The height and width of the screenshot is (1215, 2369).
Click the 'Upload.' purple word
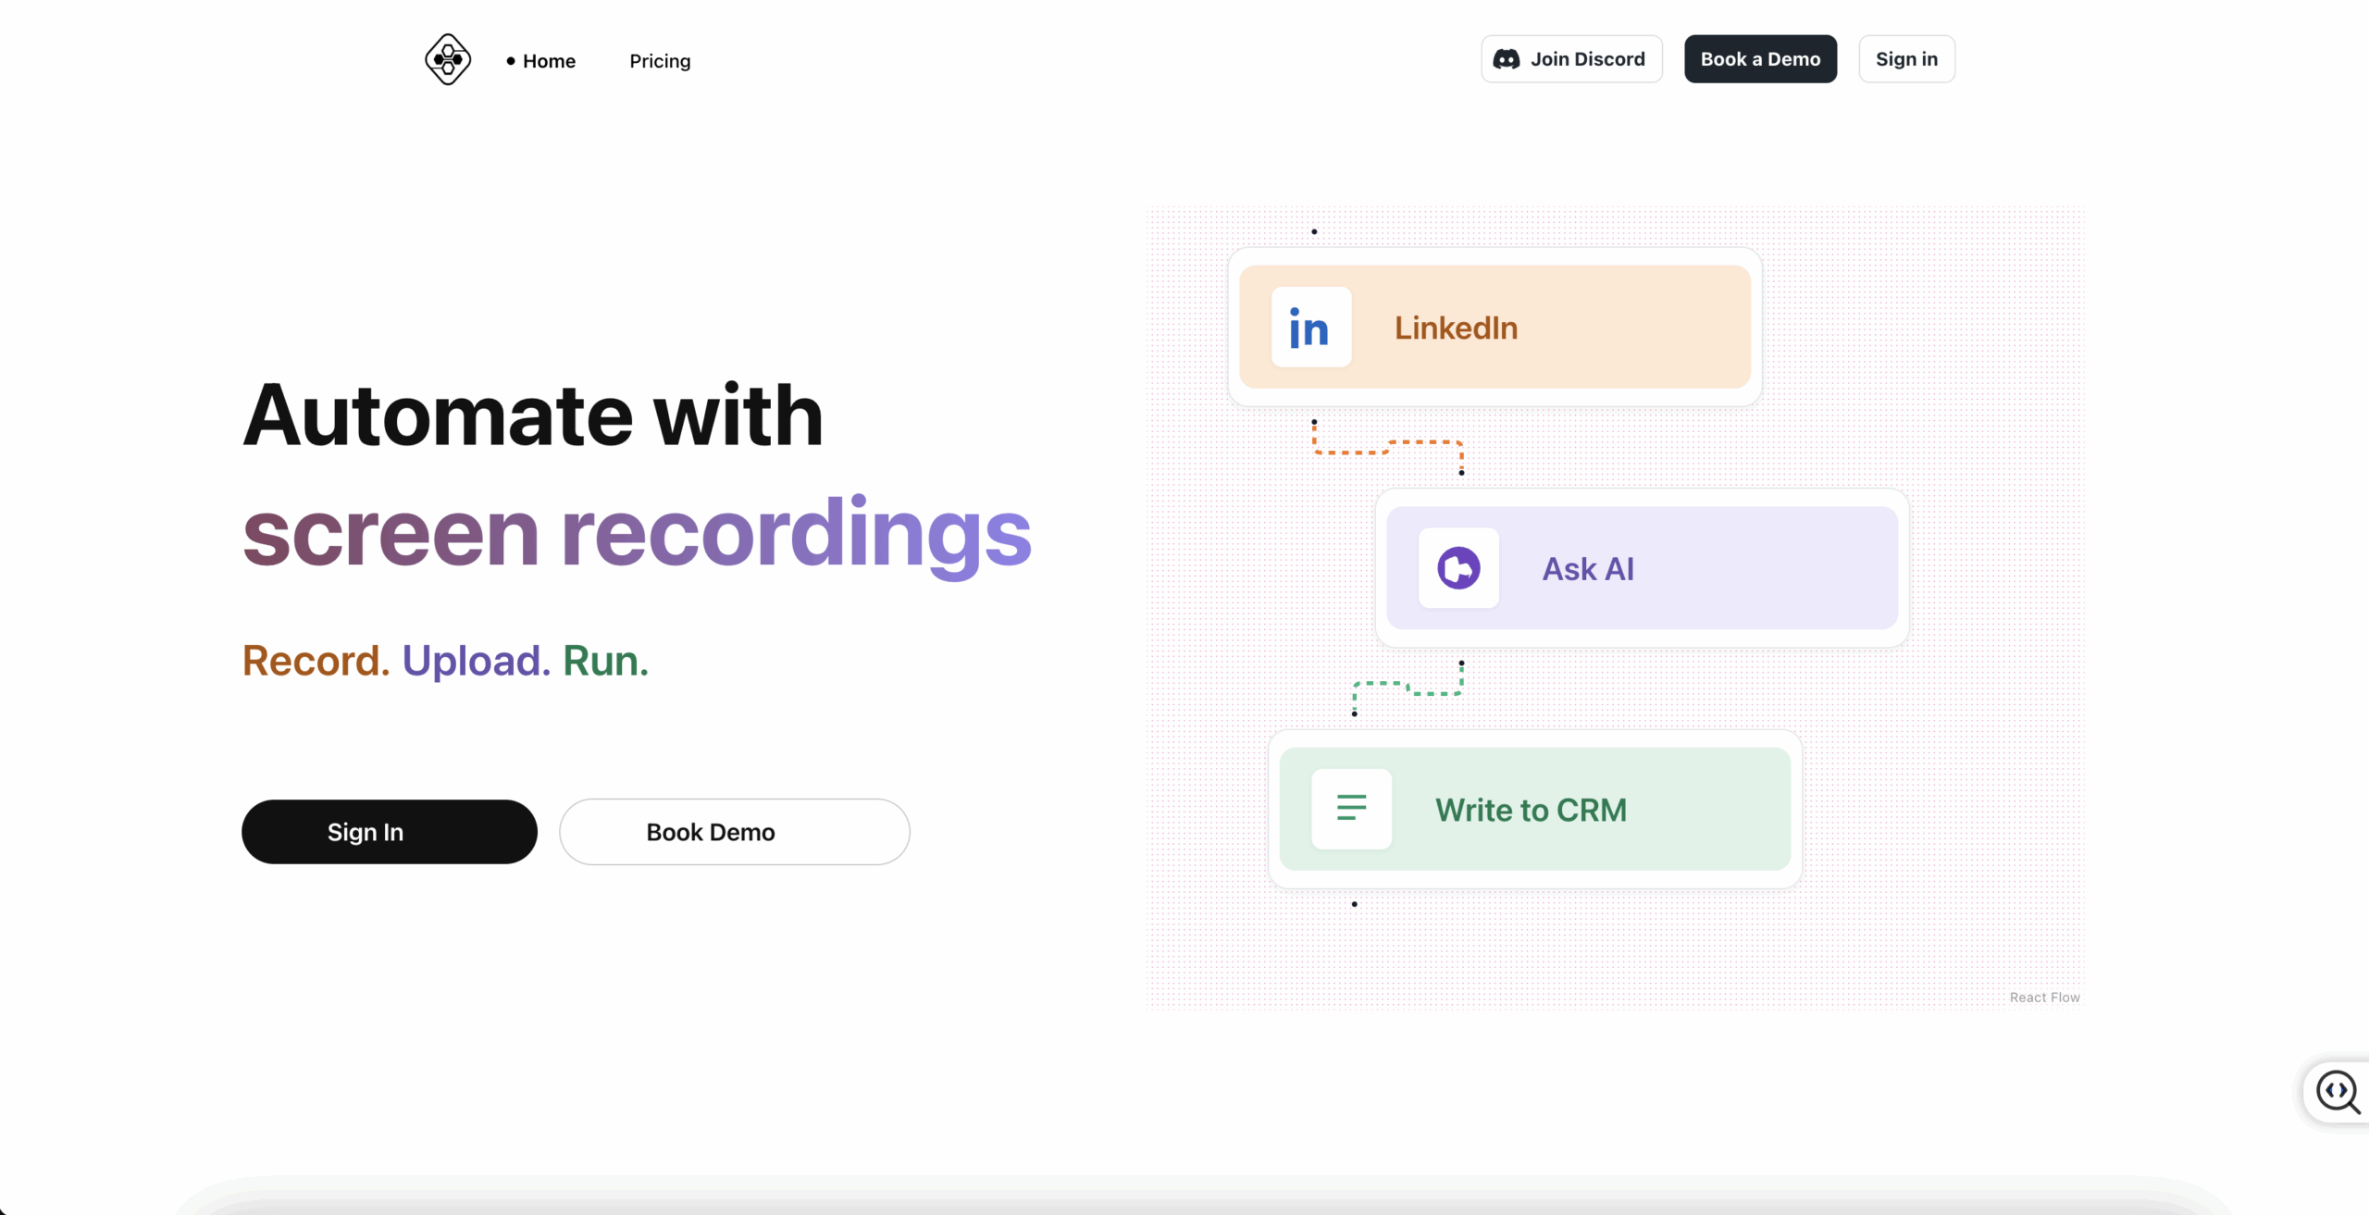(477, 661)
